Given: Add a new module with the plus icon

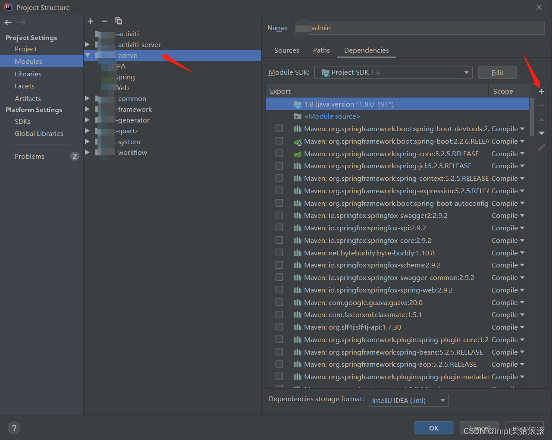Looking at the screenshot, I should tap(91, 21).
